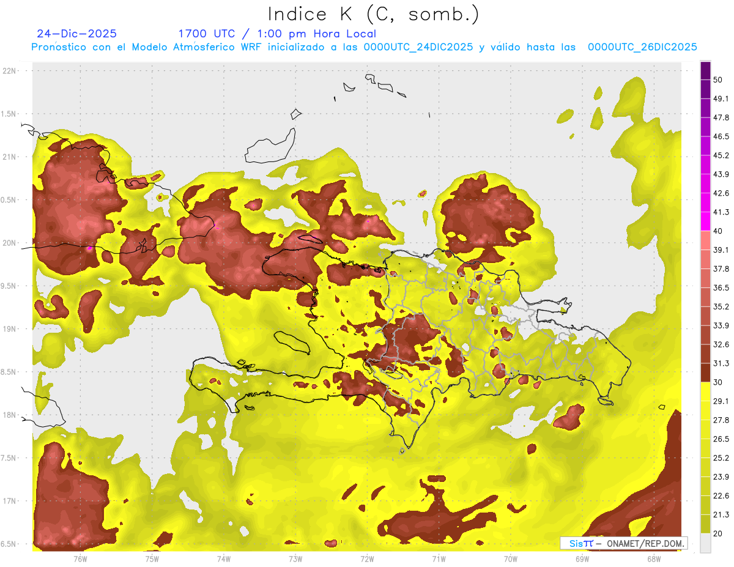The width and height of the screenshot is (734, 567).
Task: Select the '36.5' scale value
Action: coord(721,287)
